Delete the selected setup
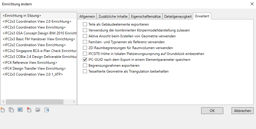This screenshot has height=129, width=256. [29, 110]
